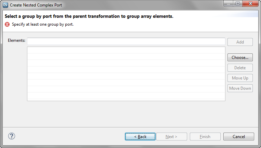261x148 pixels.
Task: Cancel the nested complex port wizard
Action: point(238,137)
